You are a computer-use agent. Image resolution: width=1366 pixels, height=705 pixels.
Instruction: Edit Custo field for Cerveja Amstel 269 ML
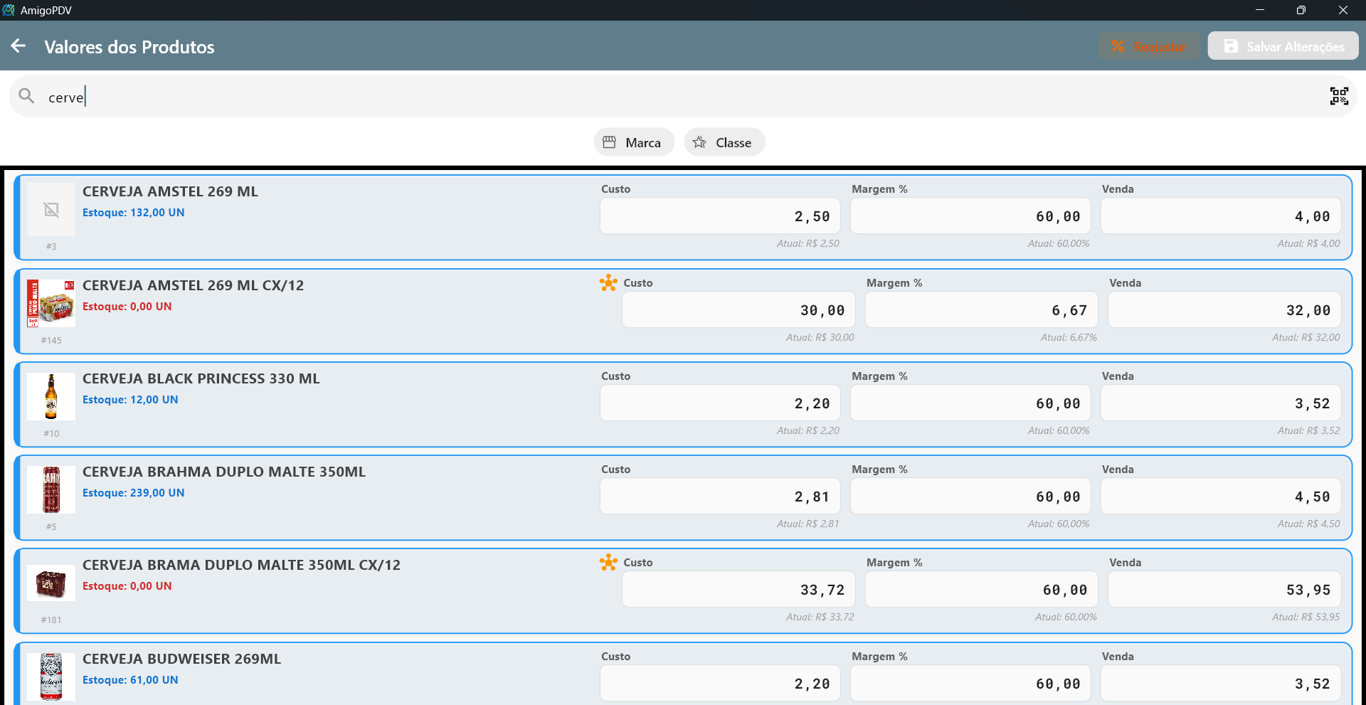tap(720, 216)
